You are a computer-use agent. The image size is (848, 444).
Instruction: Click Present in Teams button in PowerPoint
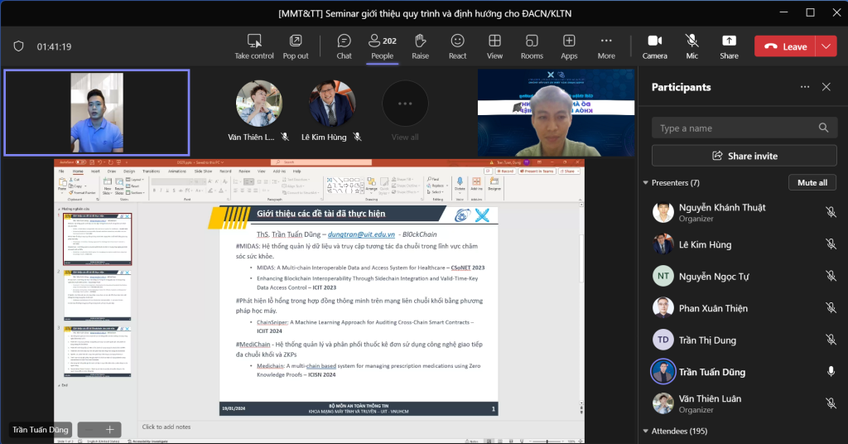point(537,171)
